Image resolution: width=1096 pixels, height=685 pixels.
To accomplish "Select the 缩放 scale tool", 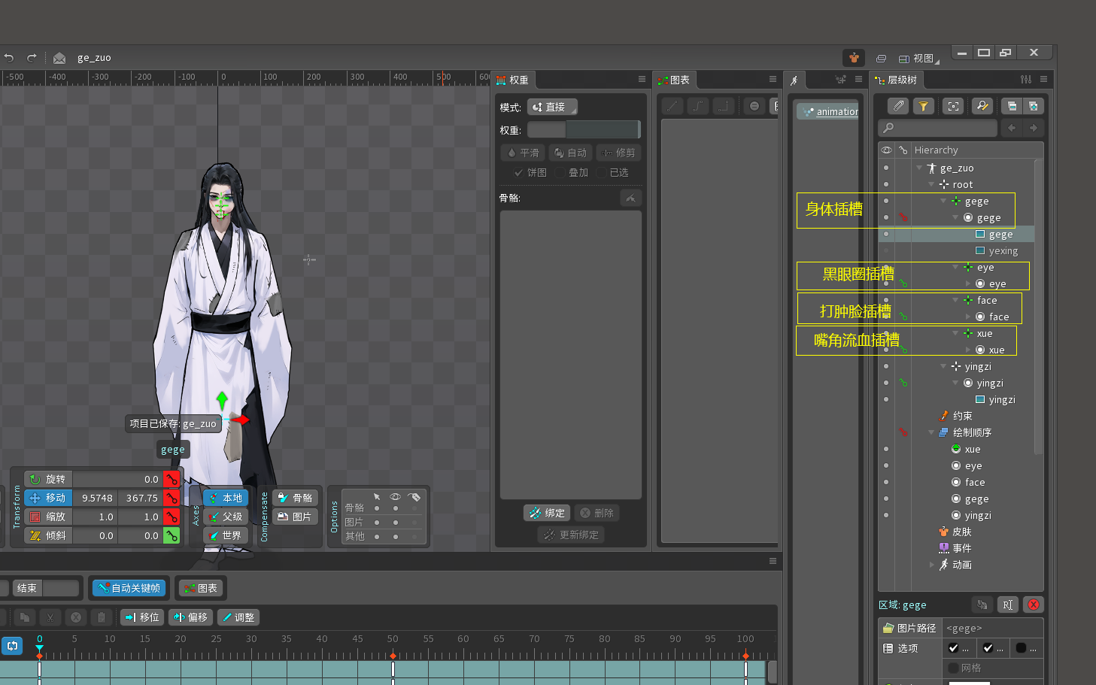I will [x=48, y=517].
